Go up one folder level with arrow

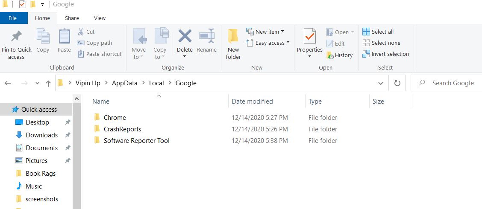pos(48,83)
